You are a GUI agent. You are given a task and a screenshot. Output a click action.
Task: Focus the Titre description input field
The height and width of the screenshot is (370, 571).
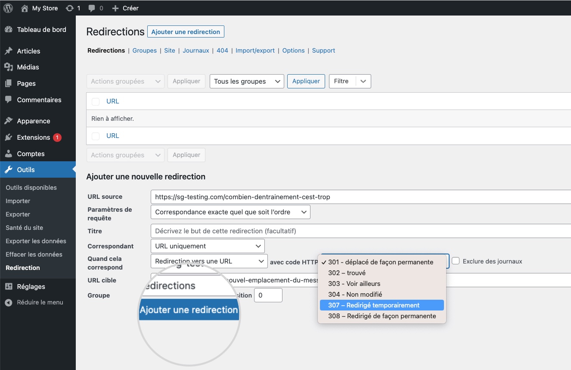tap(361, 231)
